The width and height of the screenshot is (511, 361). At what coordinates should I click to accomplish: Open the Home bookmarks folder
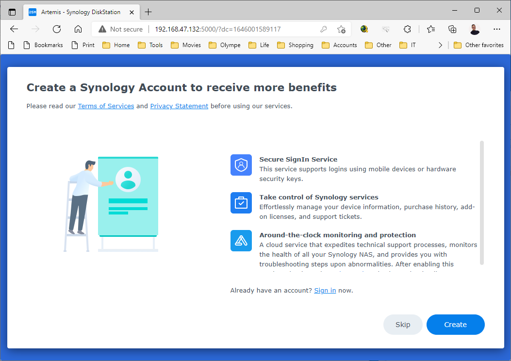coord(116,45)
